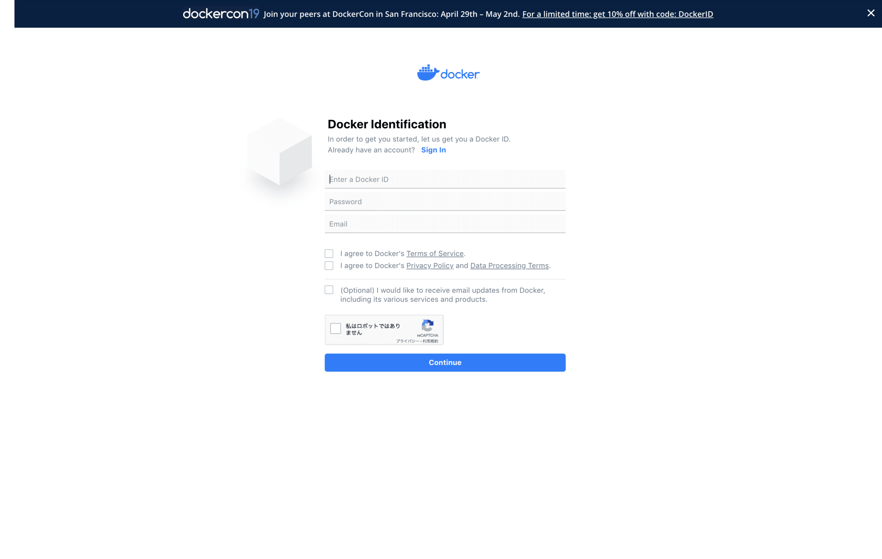Click the reCAPTCHA logo icon
Viewport: 882px width, 559px height.
pyautogui.click(x=427, y=325)
